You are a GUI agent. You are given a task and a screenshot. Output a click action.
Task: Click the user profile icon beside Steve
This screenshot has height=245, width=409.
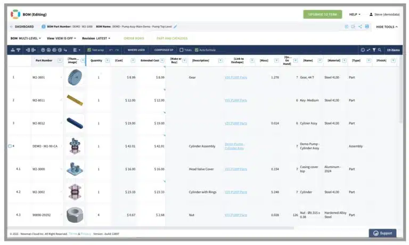[x=371, y=14]
